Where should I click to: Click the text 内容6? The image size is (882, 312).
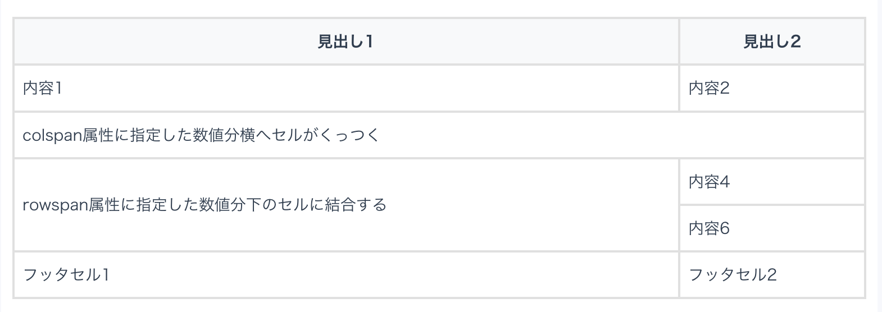(709, 228)
